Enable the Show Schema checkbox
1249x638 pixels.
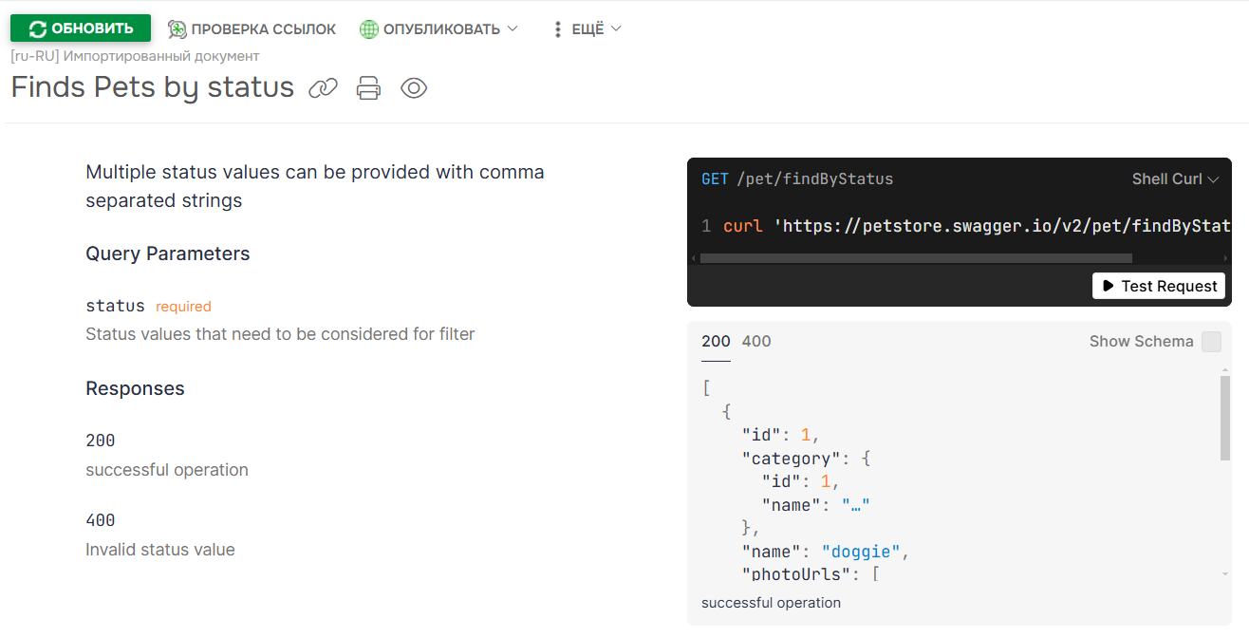pyautogui.click(x=1211, y=342)
